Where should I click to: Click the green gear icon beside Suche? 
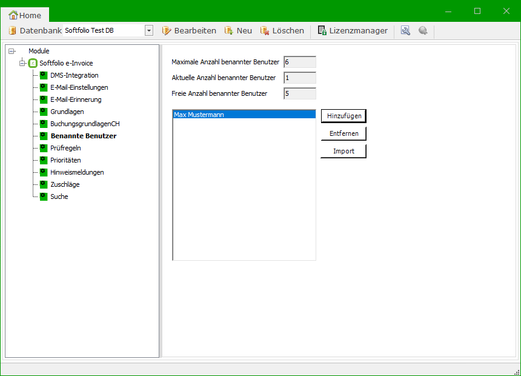point(44,196)
